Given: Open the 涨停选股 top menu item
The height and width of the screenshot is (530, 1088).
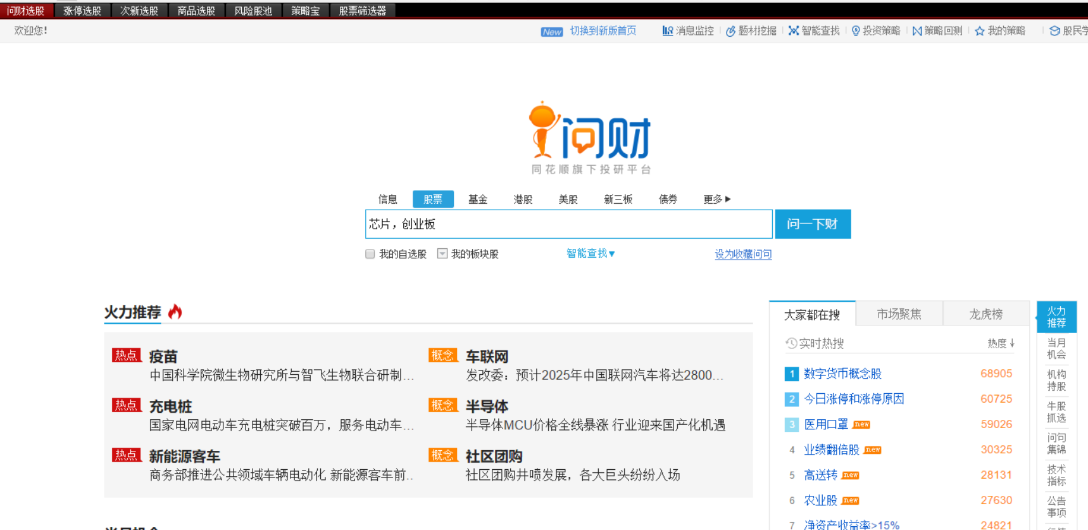Looking at the screenshot, I should pyautogui.click(x=82, y=11).
